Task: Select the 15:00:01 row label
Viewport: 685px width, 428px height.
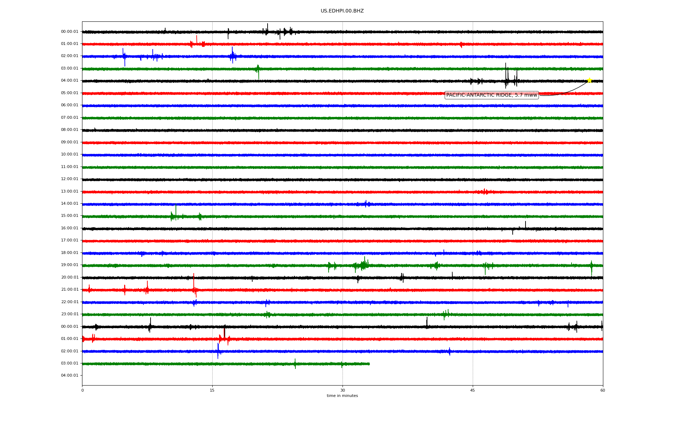Action: (x=70, y=216)
